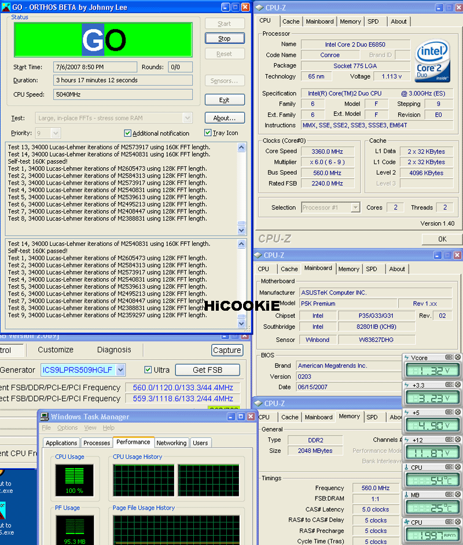Click the green GO status bar

pyautogui.click(x=103, y=40)
